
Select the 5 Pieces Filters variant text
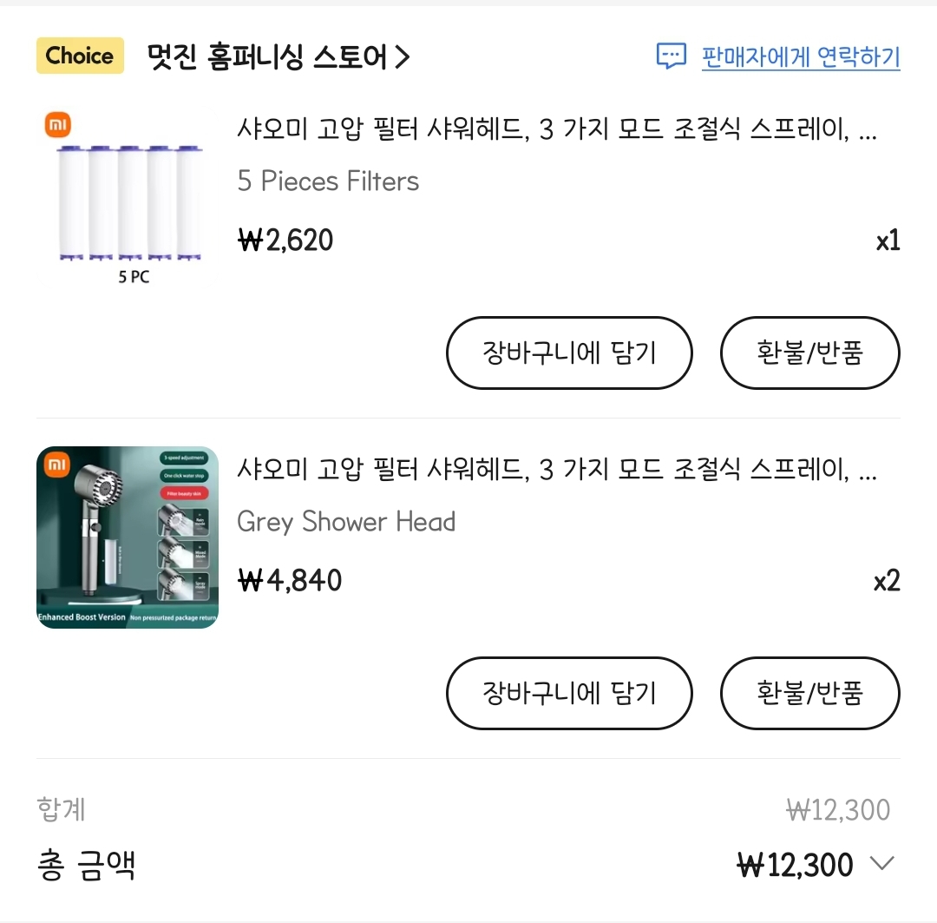pyautogui.click(x=328, y=181)
